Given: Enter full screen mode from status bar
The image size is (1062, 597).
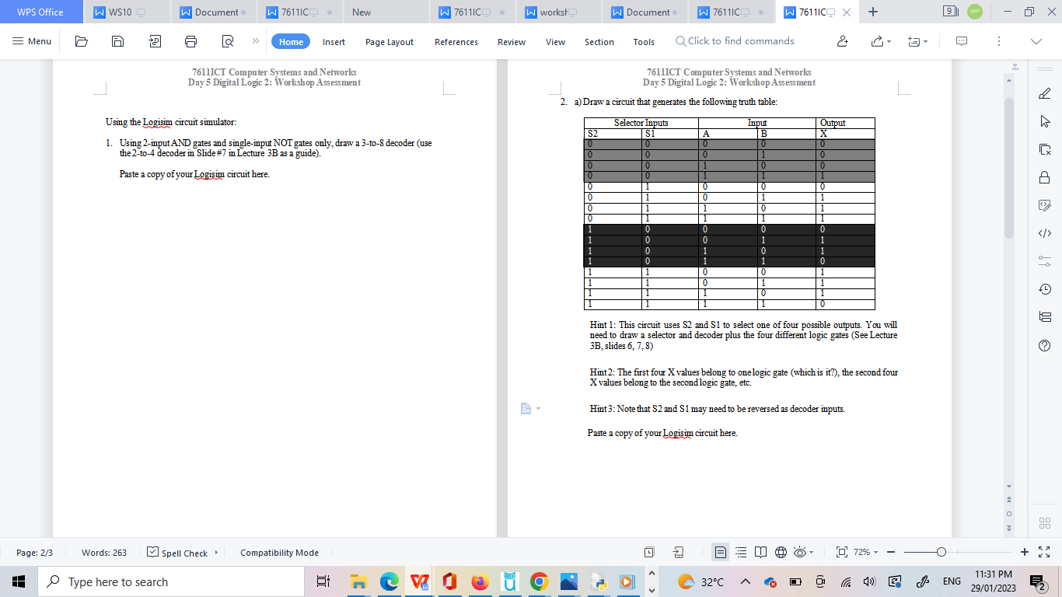Looking at the screenshot, I should coord(1043,553).
